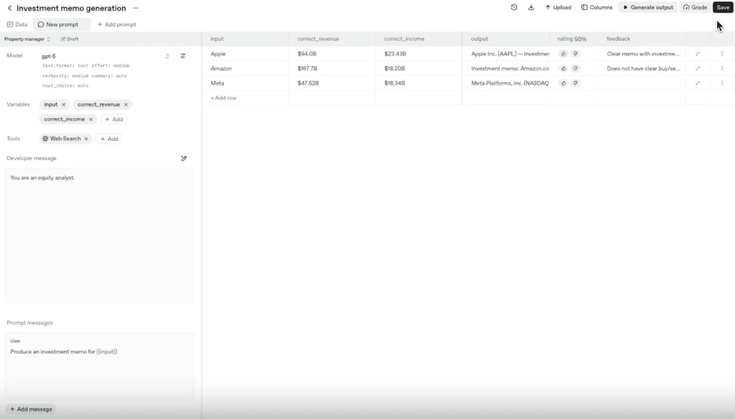The width and height of the screenshot is (735, 419).
Task: Open the Meta Platforms output cell
Action: point(506,83)
